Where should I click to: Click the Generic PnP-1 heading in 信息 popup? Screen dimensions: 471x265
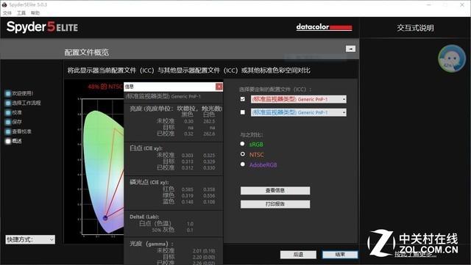(163, 96)
